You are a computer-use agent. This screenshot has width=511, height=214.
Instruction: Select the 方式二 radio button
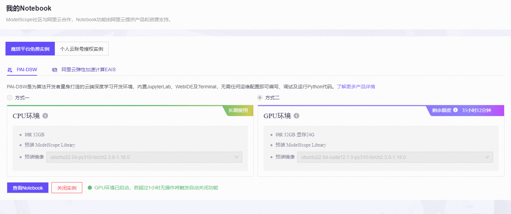pos(260,98)
